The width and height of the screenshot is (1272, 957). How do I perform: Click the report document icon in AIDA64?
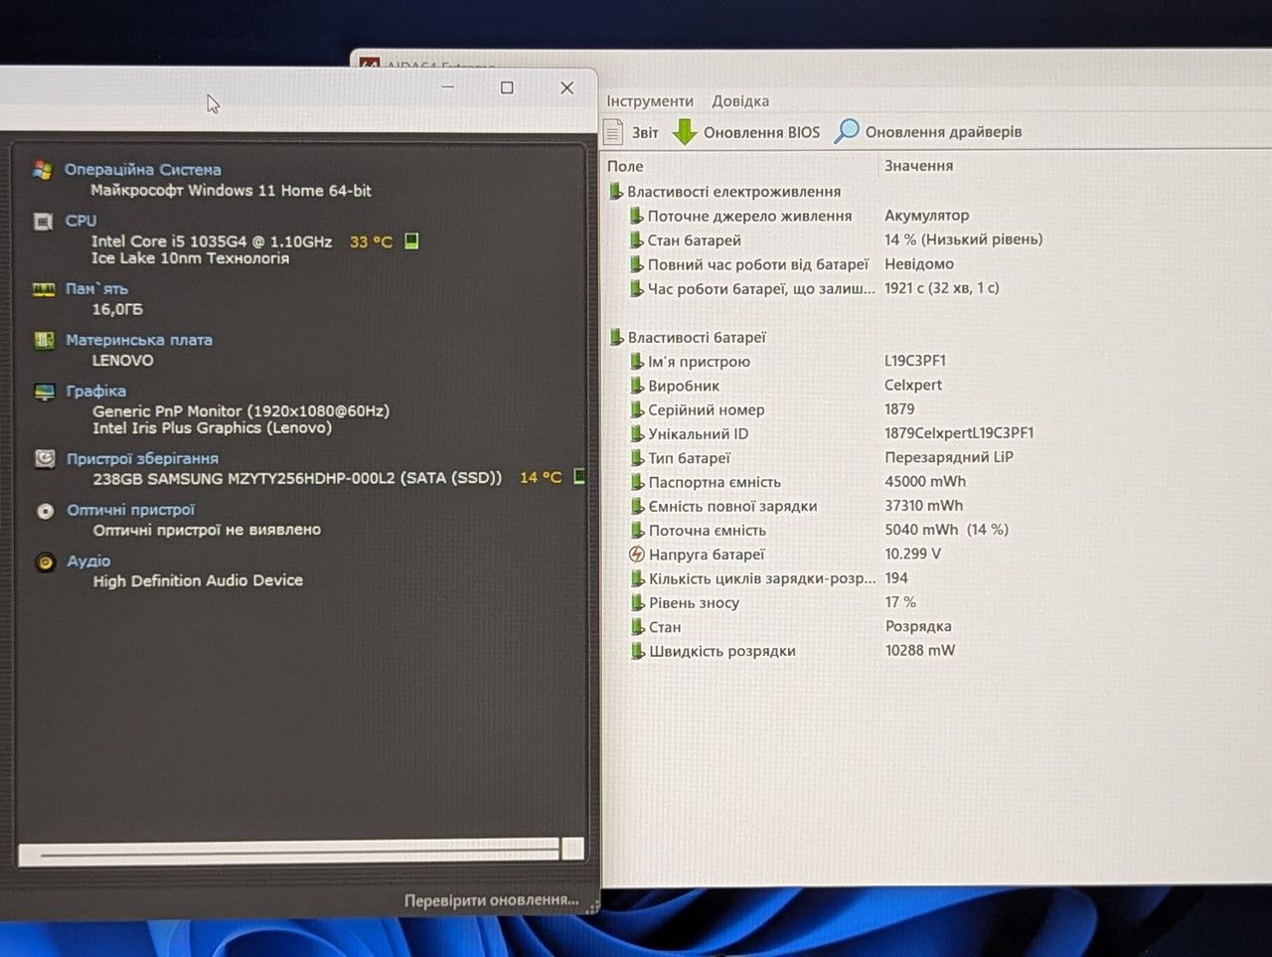[614, 132]
